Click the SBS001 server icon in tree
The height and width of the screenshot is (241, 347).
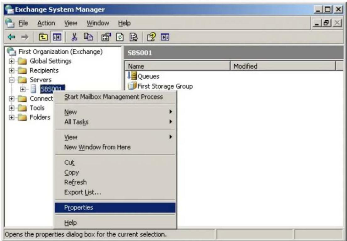click(33, 89)
